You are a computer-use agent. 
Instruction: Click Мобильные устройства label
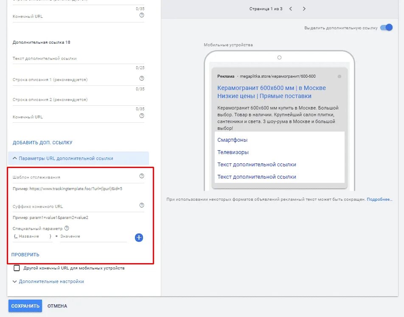pyautogui.click(x=228, y=45)
